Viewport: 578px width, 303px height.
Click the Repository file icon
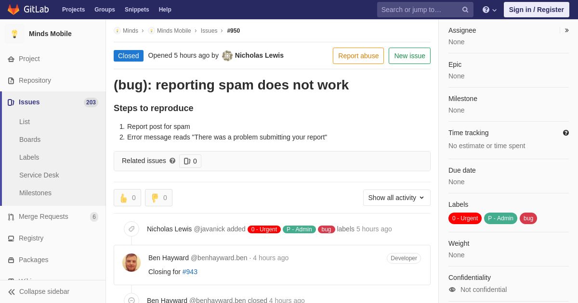point(11,81)
